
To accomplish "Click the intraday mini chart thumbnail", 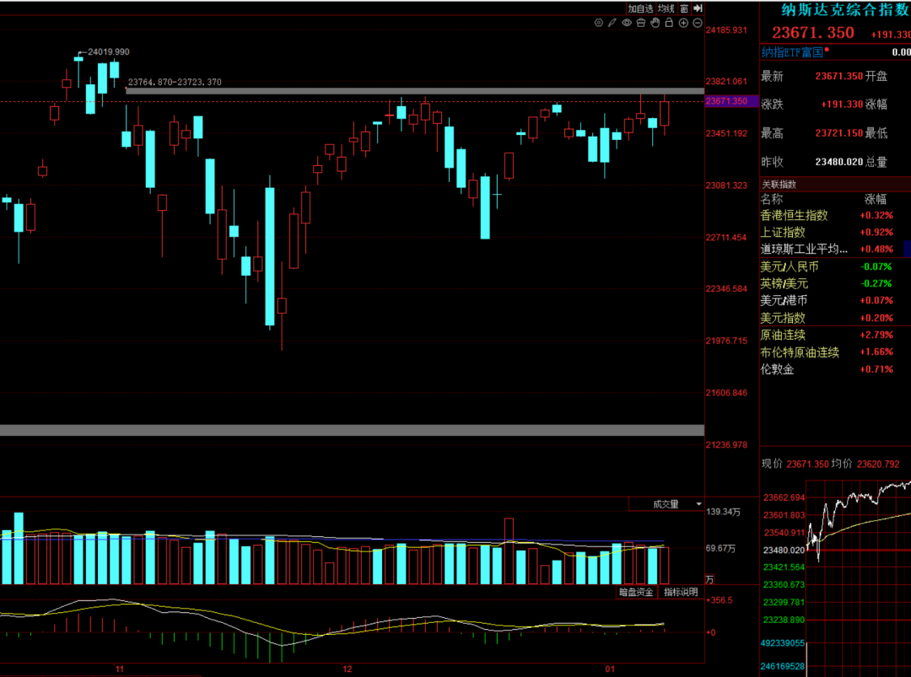I will tap(858, 523).
